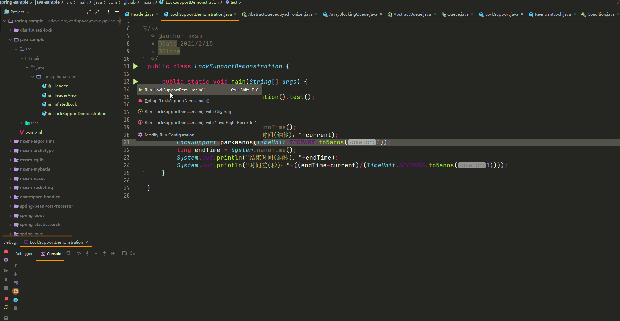Close the AbstractQueue.java tab
The height and width of the screenshot is (321, 620).
[x=435, y=14]
